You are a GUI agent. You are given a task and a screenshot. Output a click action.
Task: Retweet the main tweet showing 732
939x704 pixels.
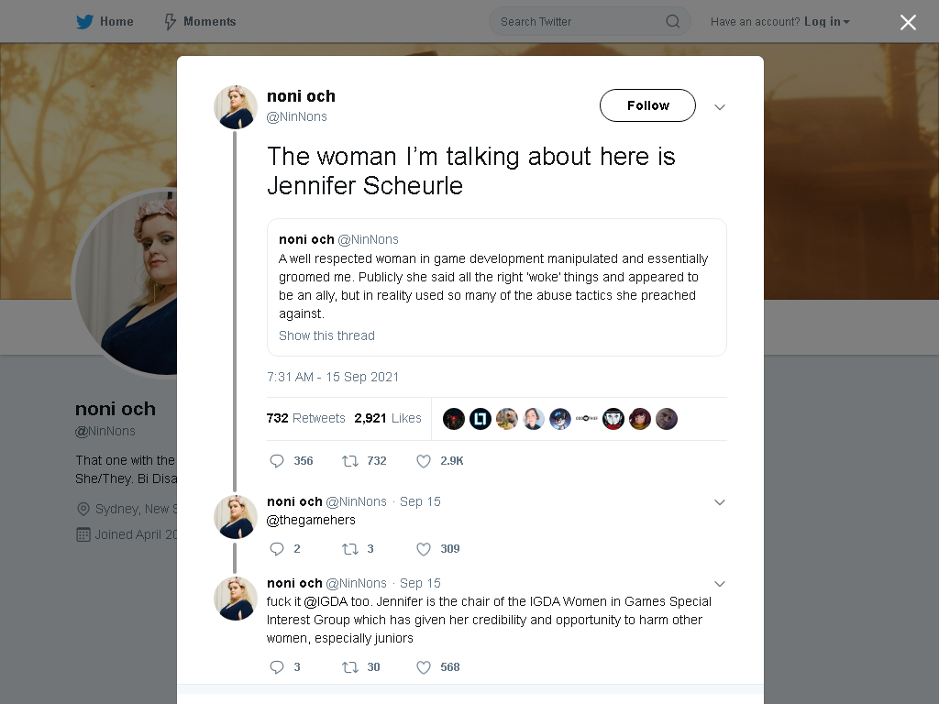click(x=363, y=461)
